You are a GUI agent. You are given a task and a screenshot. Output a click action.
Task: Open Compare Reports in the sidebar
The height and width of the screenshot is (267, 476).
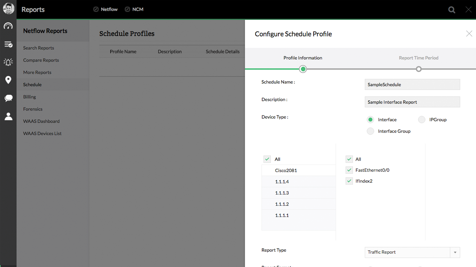pos(41,60)
